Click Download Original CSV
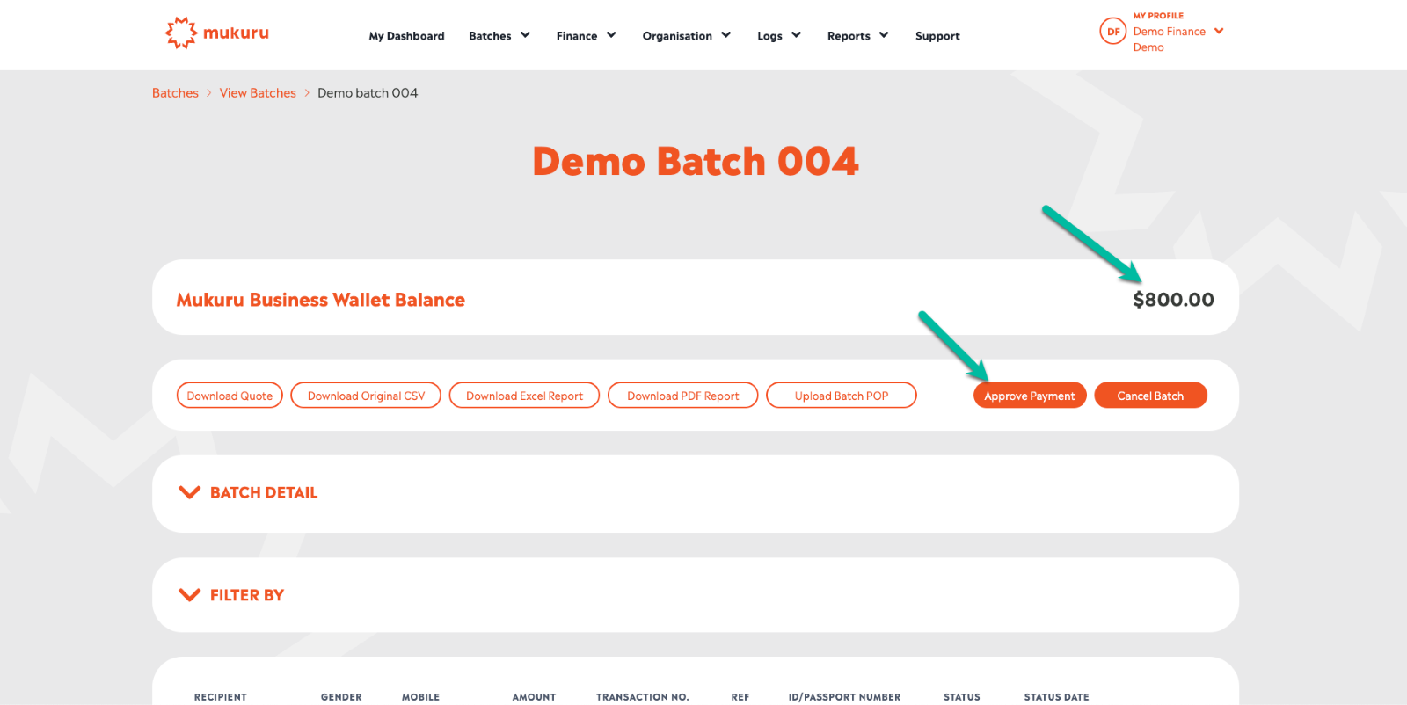Viewport: 1407px width, 705px height. coord(366,396)
